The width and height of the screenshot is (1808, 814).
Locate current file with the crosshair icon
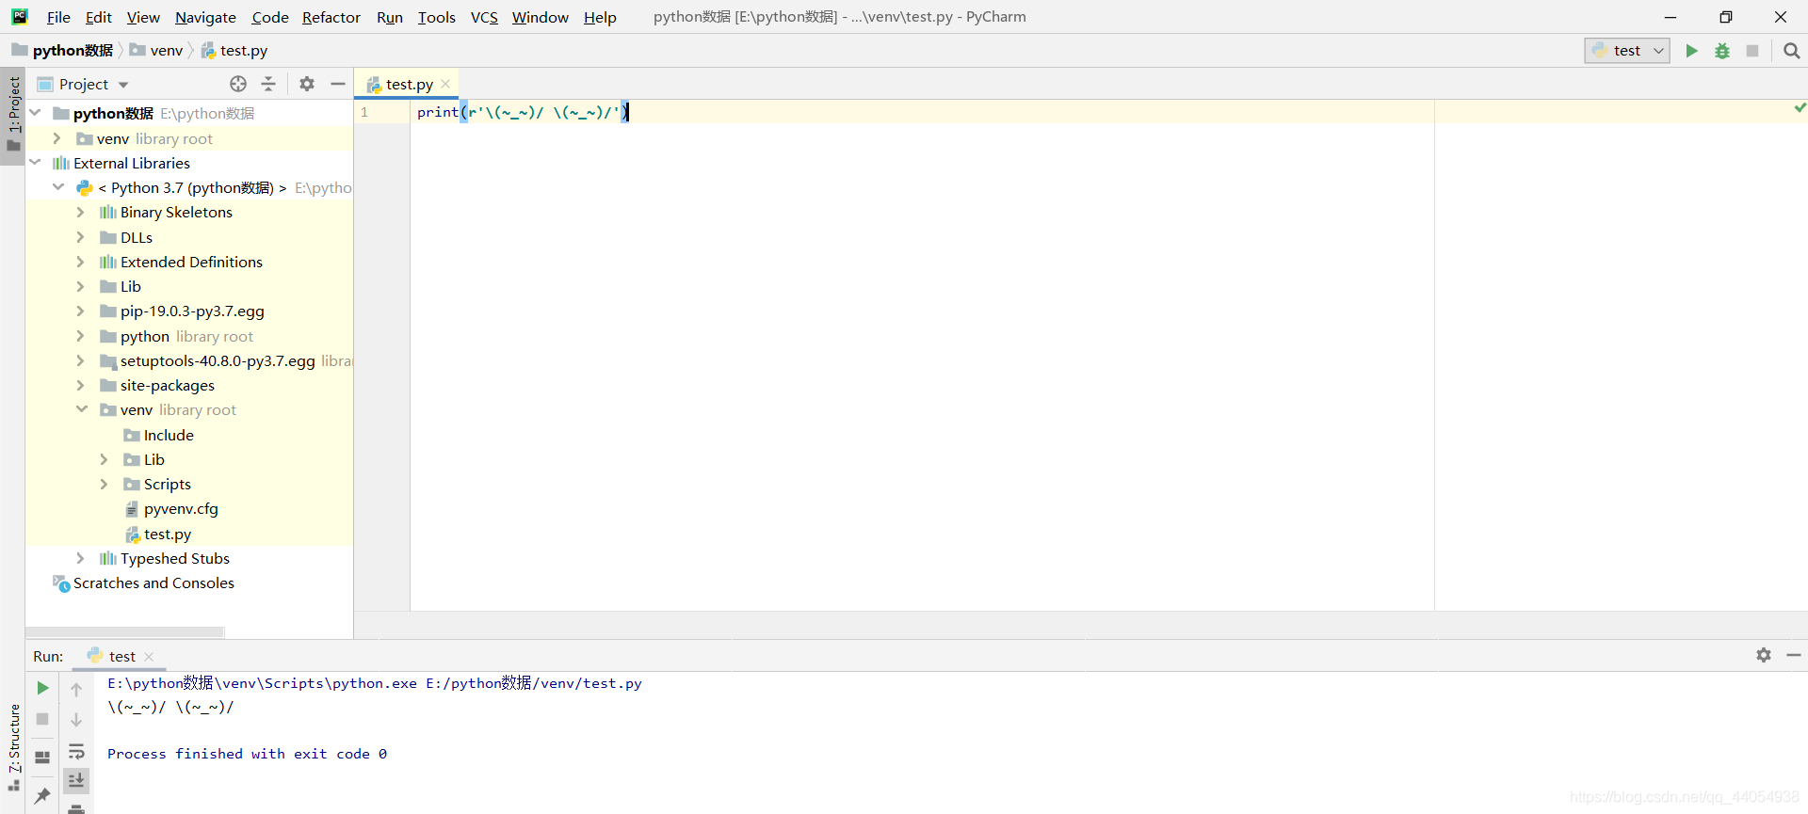click(x=238, y=84)
